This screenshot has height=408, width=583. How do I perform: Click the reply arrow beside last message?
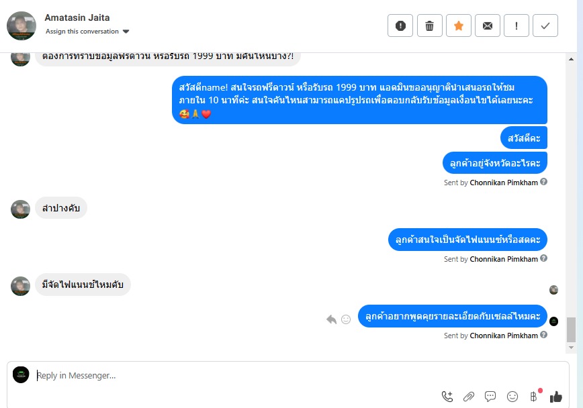(x=331, y=319)
